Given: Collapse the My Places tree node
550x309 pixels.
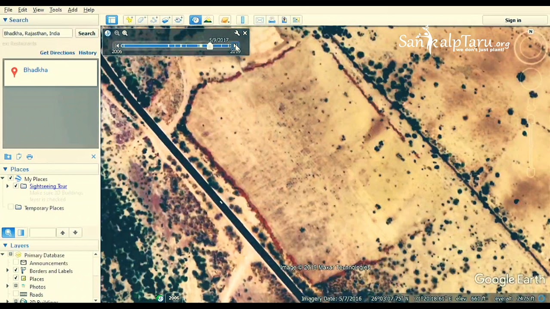Looking at the screenshot, I should pyautogui.click(x=3, y=179).
